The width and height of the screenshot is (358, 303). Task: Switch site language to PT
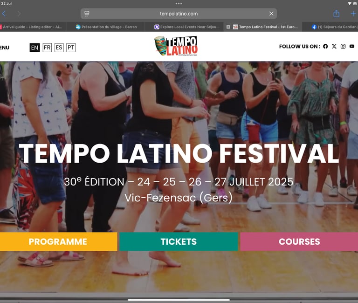click(x=71, y=48)
